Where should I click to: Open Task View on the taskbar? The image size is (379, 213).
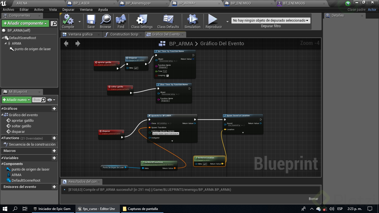25,209
